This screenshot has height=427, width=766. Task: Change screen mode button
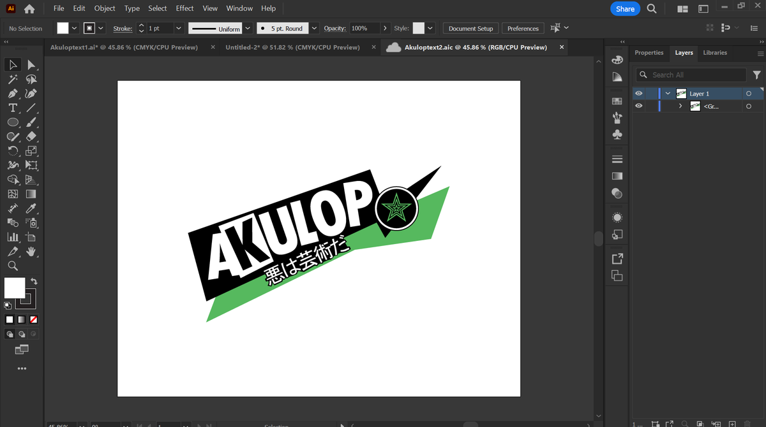[22, 349]
